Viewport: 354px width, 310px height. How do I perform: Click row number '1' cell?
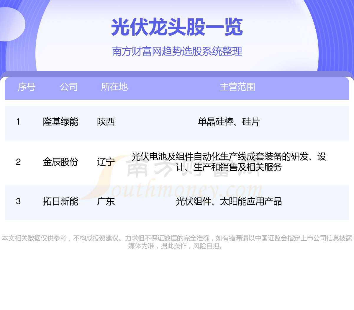[x=18, y=122]
